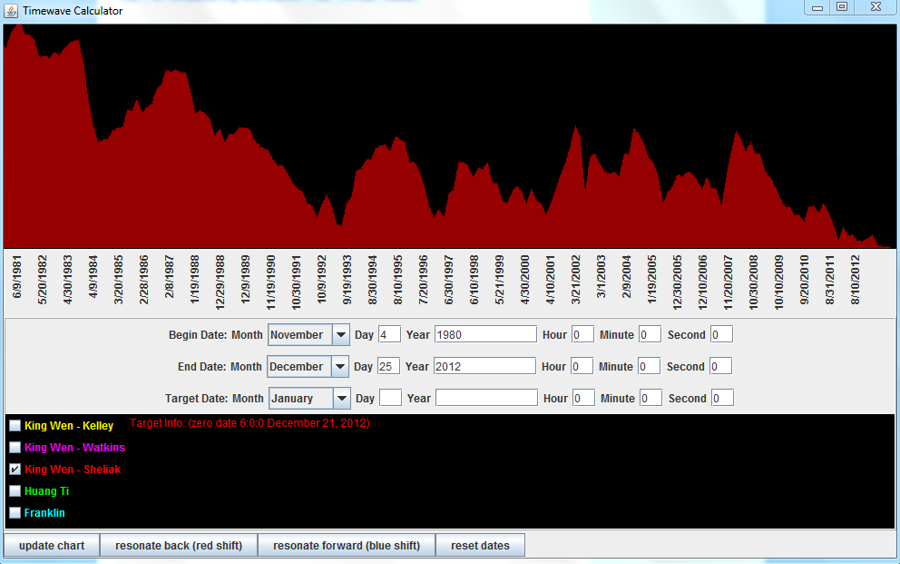The height and width of the screenshot is (564, 900).
Task: Select the Target Date Day field
Action: 390,398
